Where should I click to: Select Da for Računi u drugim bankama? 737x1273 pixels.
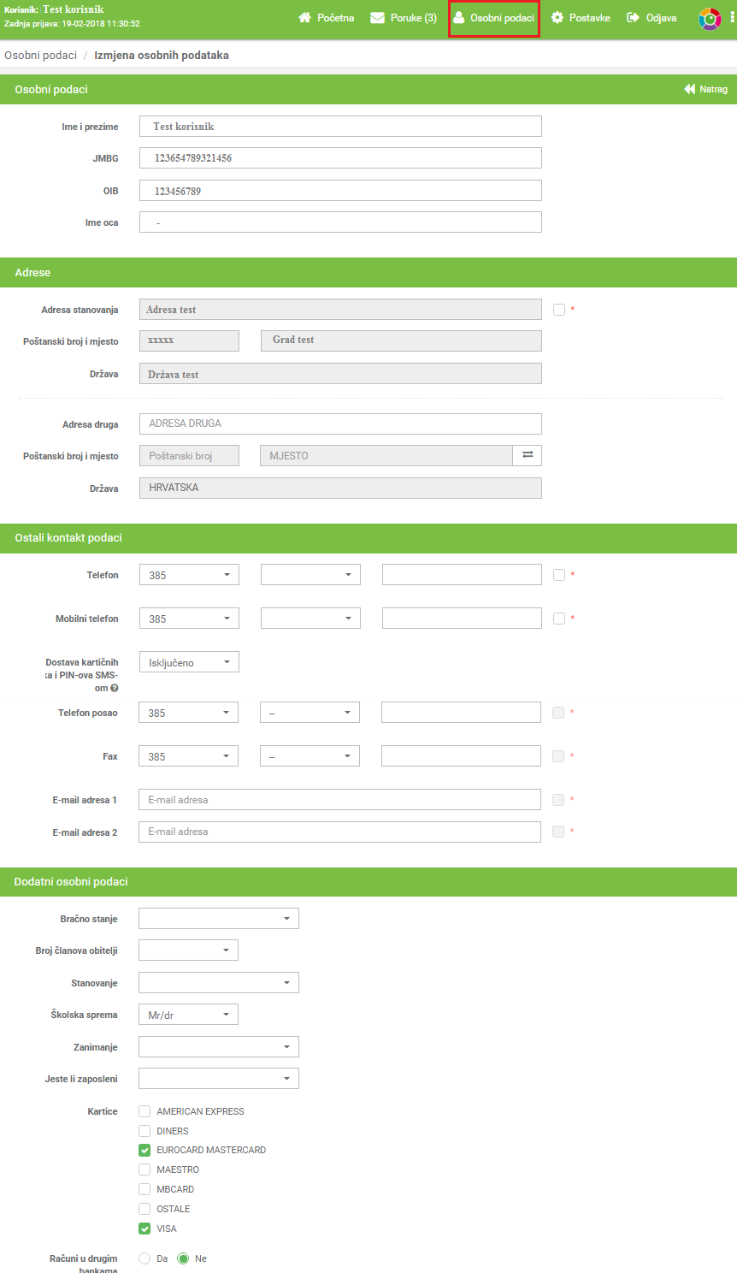(x=144, y=1258)
